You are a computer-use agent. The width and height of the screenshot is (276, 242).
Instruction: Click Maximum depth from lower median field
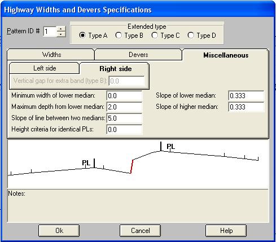point(124,107)
